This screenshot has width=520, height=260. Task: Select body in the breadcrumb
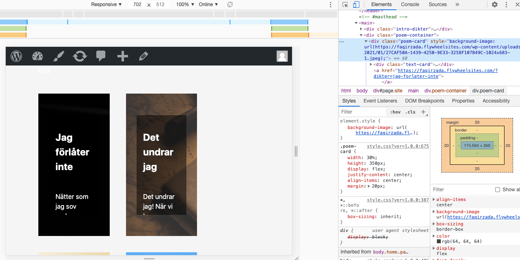tap(362, 91)
